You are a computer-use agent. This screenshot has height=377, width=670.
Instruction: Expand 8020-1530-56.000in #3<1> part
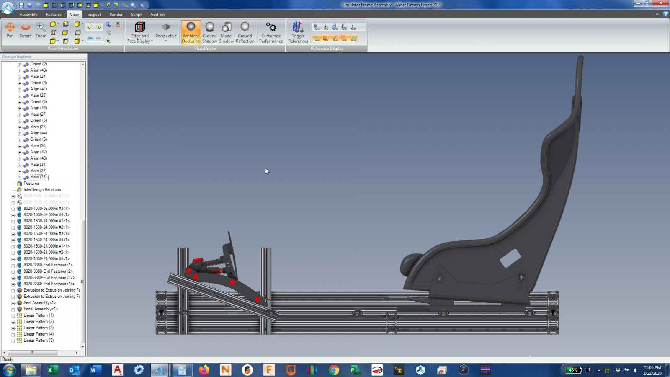[13, 209]
